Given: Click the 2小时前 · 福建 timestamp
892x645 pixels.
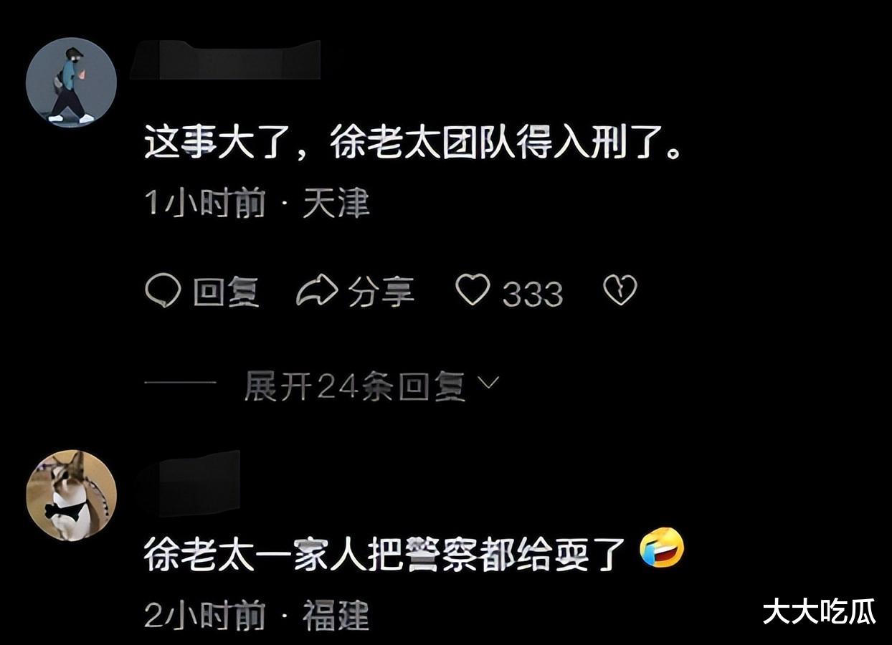Looking at the screenshot, I should [257, 616].
